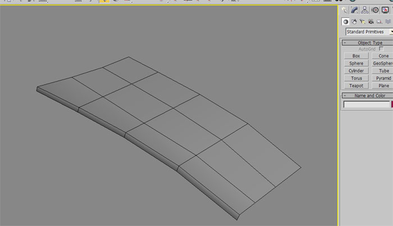Select the Helpers category icon
Viewport: 393px width, 226px height.
click(379, 21)
